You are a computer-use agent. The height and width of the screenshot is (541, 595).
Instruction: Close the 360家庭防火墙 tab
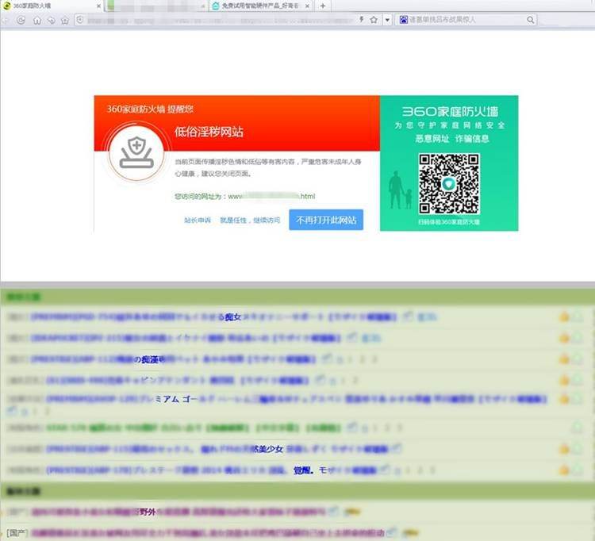[x=98, y=6]
